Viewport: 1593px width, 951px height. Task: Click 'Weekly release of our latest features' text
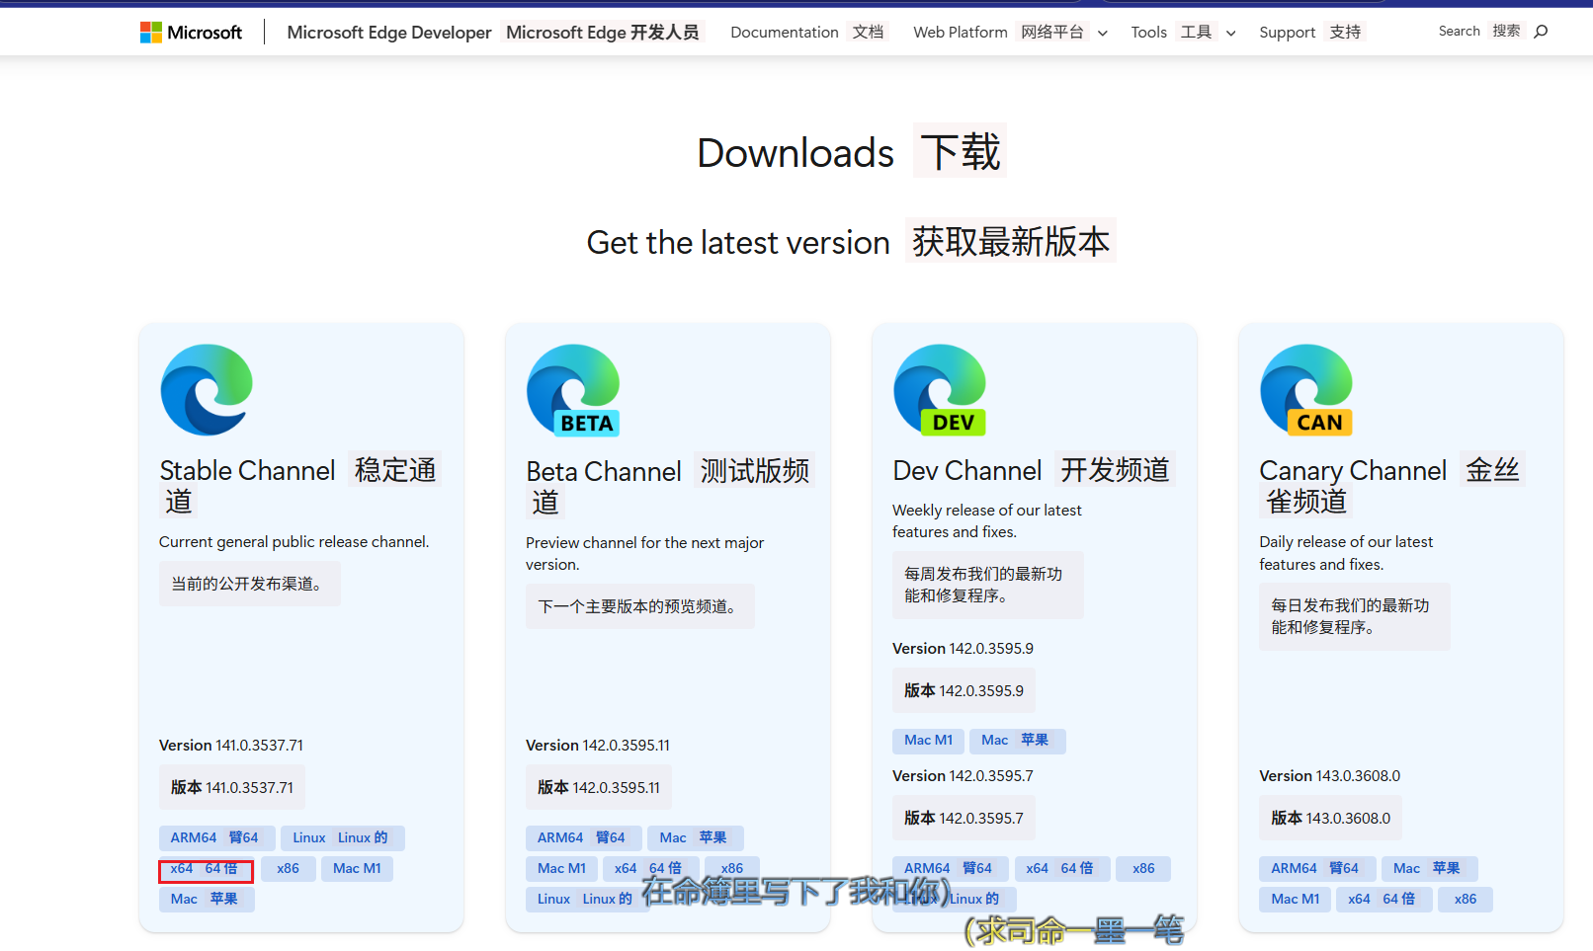987,521
